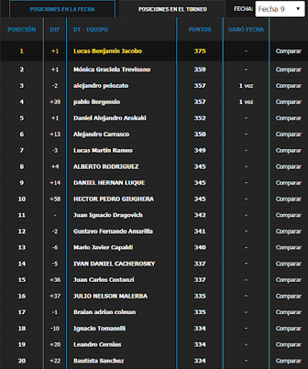Compare with ALBERTO RODRIGUEZ

click(289, 167)
